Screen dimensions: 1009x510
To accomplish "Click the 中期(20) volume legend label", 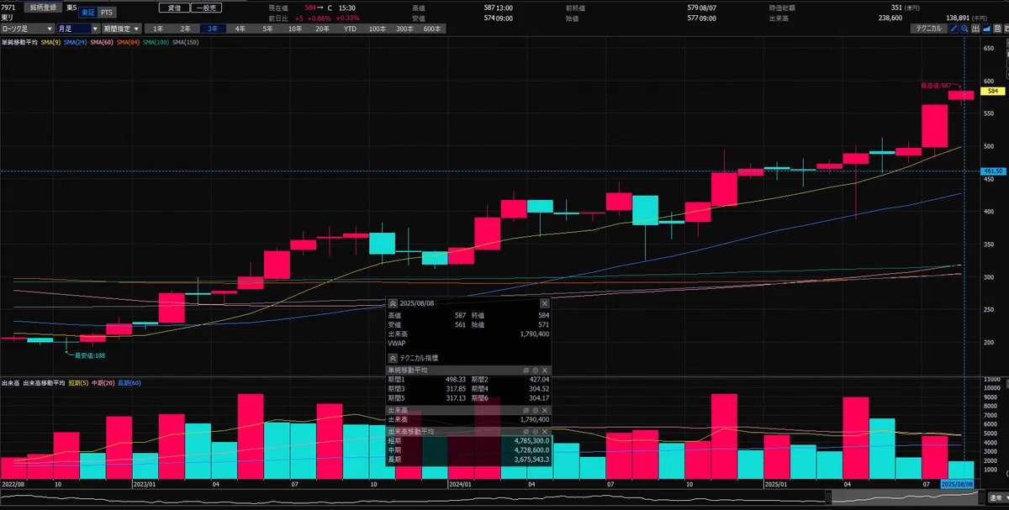I will point(104,383).
